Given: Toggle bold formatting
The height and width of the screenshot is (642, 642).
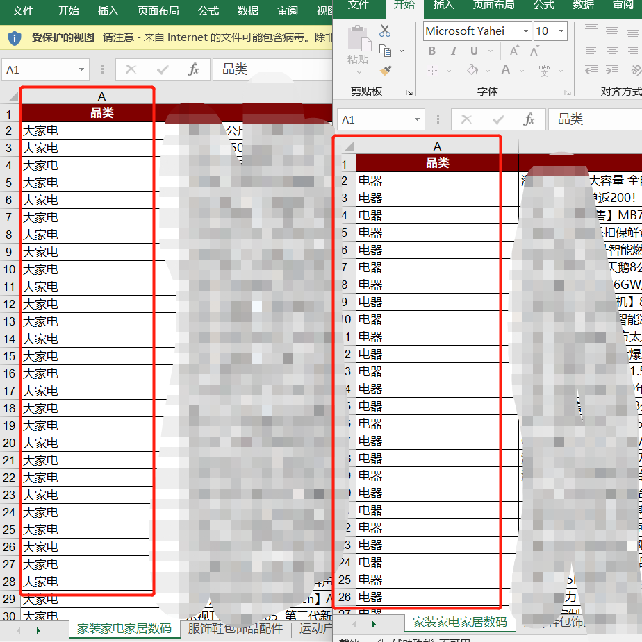Looking at the screenshot, I should [x=433, y=51].
